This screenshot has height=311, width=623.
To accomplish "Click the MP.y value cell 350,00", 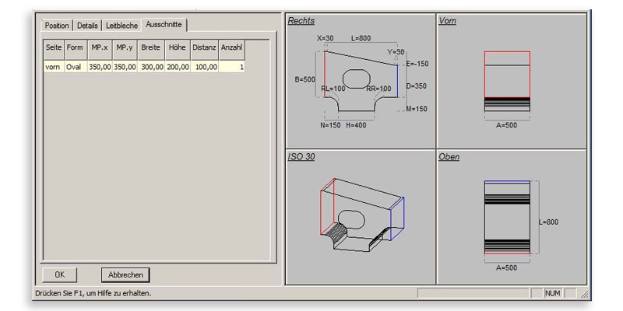I will [x=125, y=67].
